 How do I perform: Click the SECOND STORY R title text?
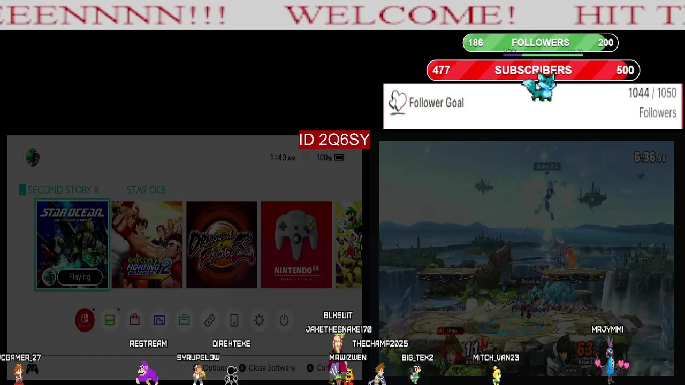click(x=63, y=190)
